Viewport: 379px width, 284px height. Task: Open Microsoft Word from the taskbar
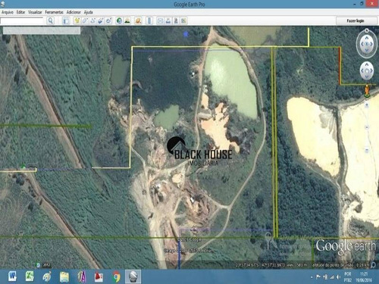click(12, 276)
